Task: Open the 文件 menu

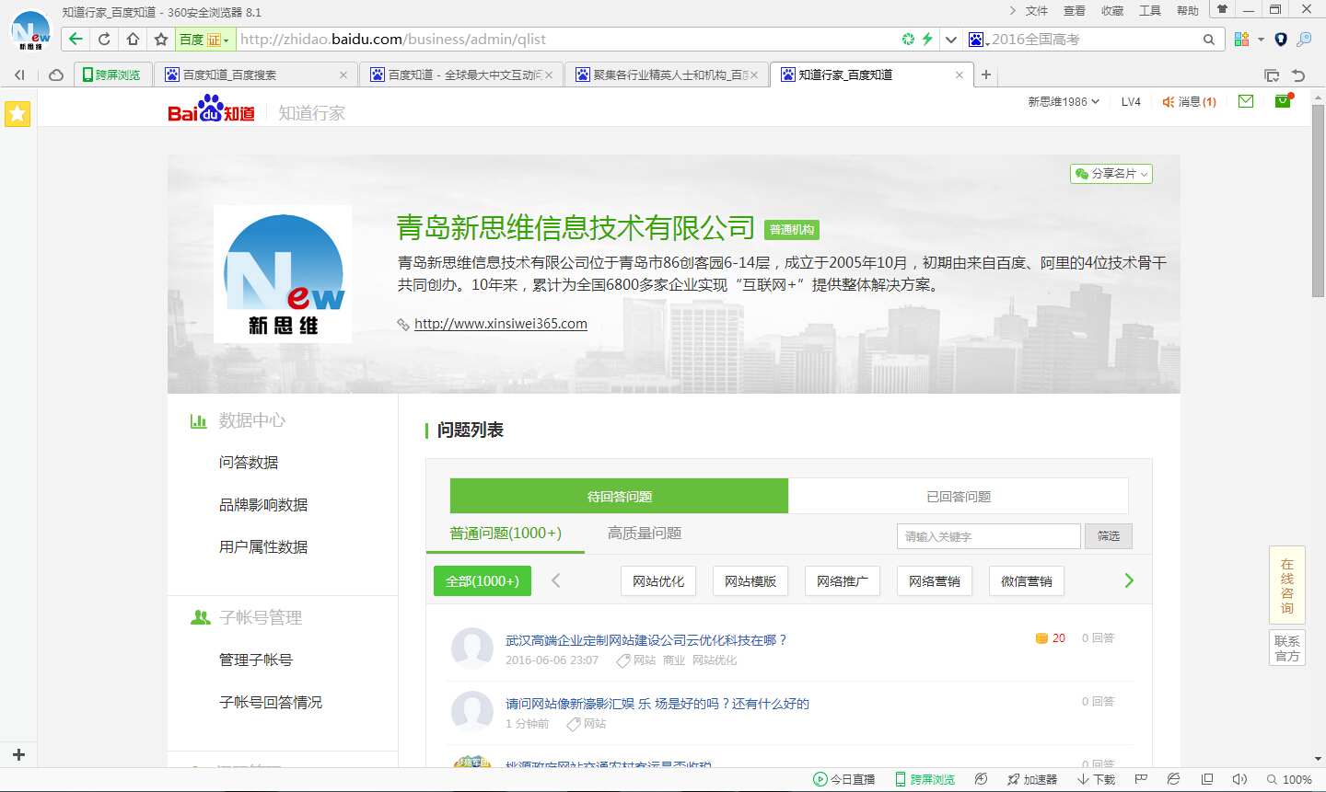Action: tap(1037, 11)
